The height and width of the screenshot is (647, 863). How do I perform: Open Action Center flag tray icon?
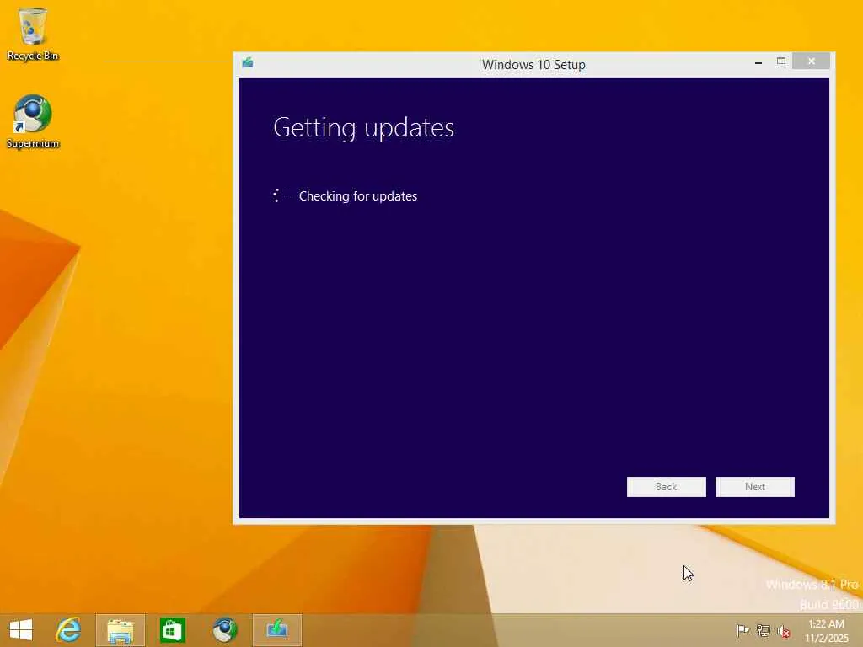(x=742, y=630)
